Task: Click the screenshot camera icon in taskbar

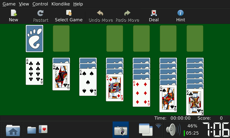Action: pyautogui.click(x=121, y=130)
